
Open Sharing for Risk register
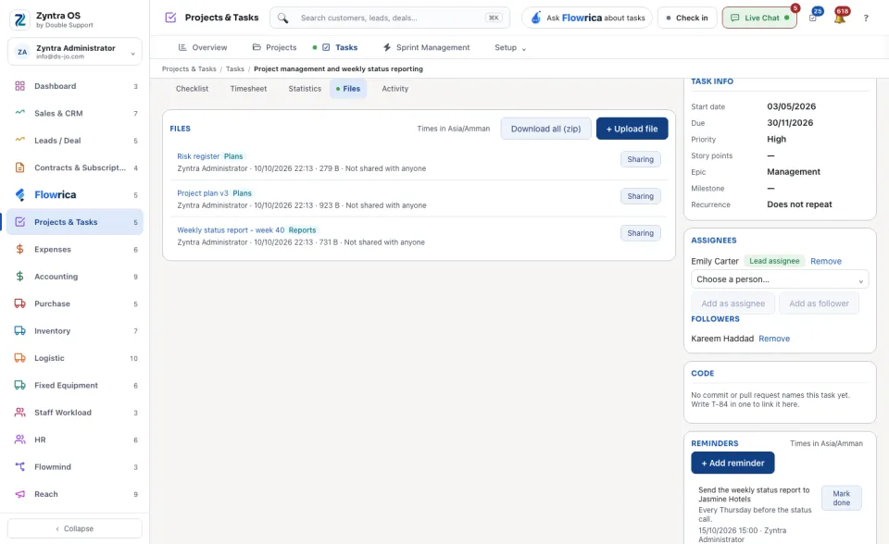(x=641, y=159)
